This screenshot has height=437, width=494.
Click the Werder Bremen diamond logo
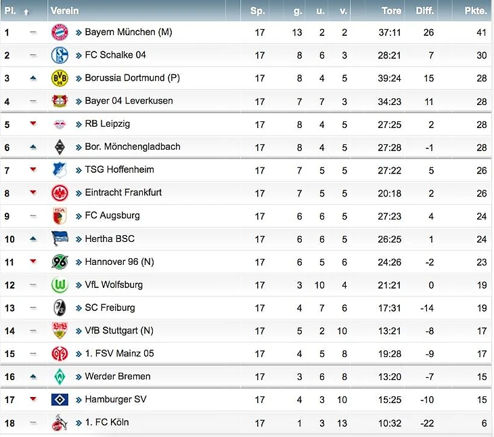pos(60,376)
